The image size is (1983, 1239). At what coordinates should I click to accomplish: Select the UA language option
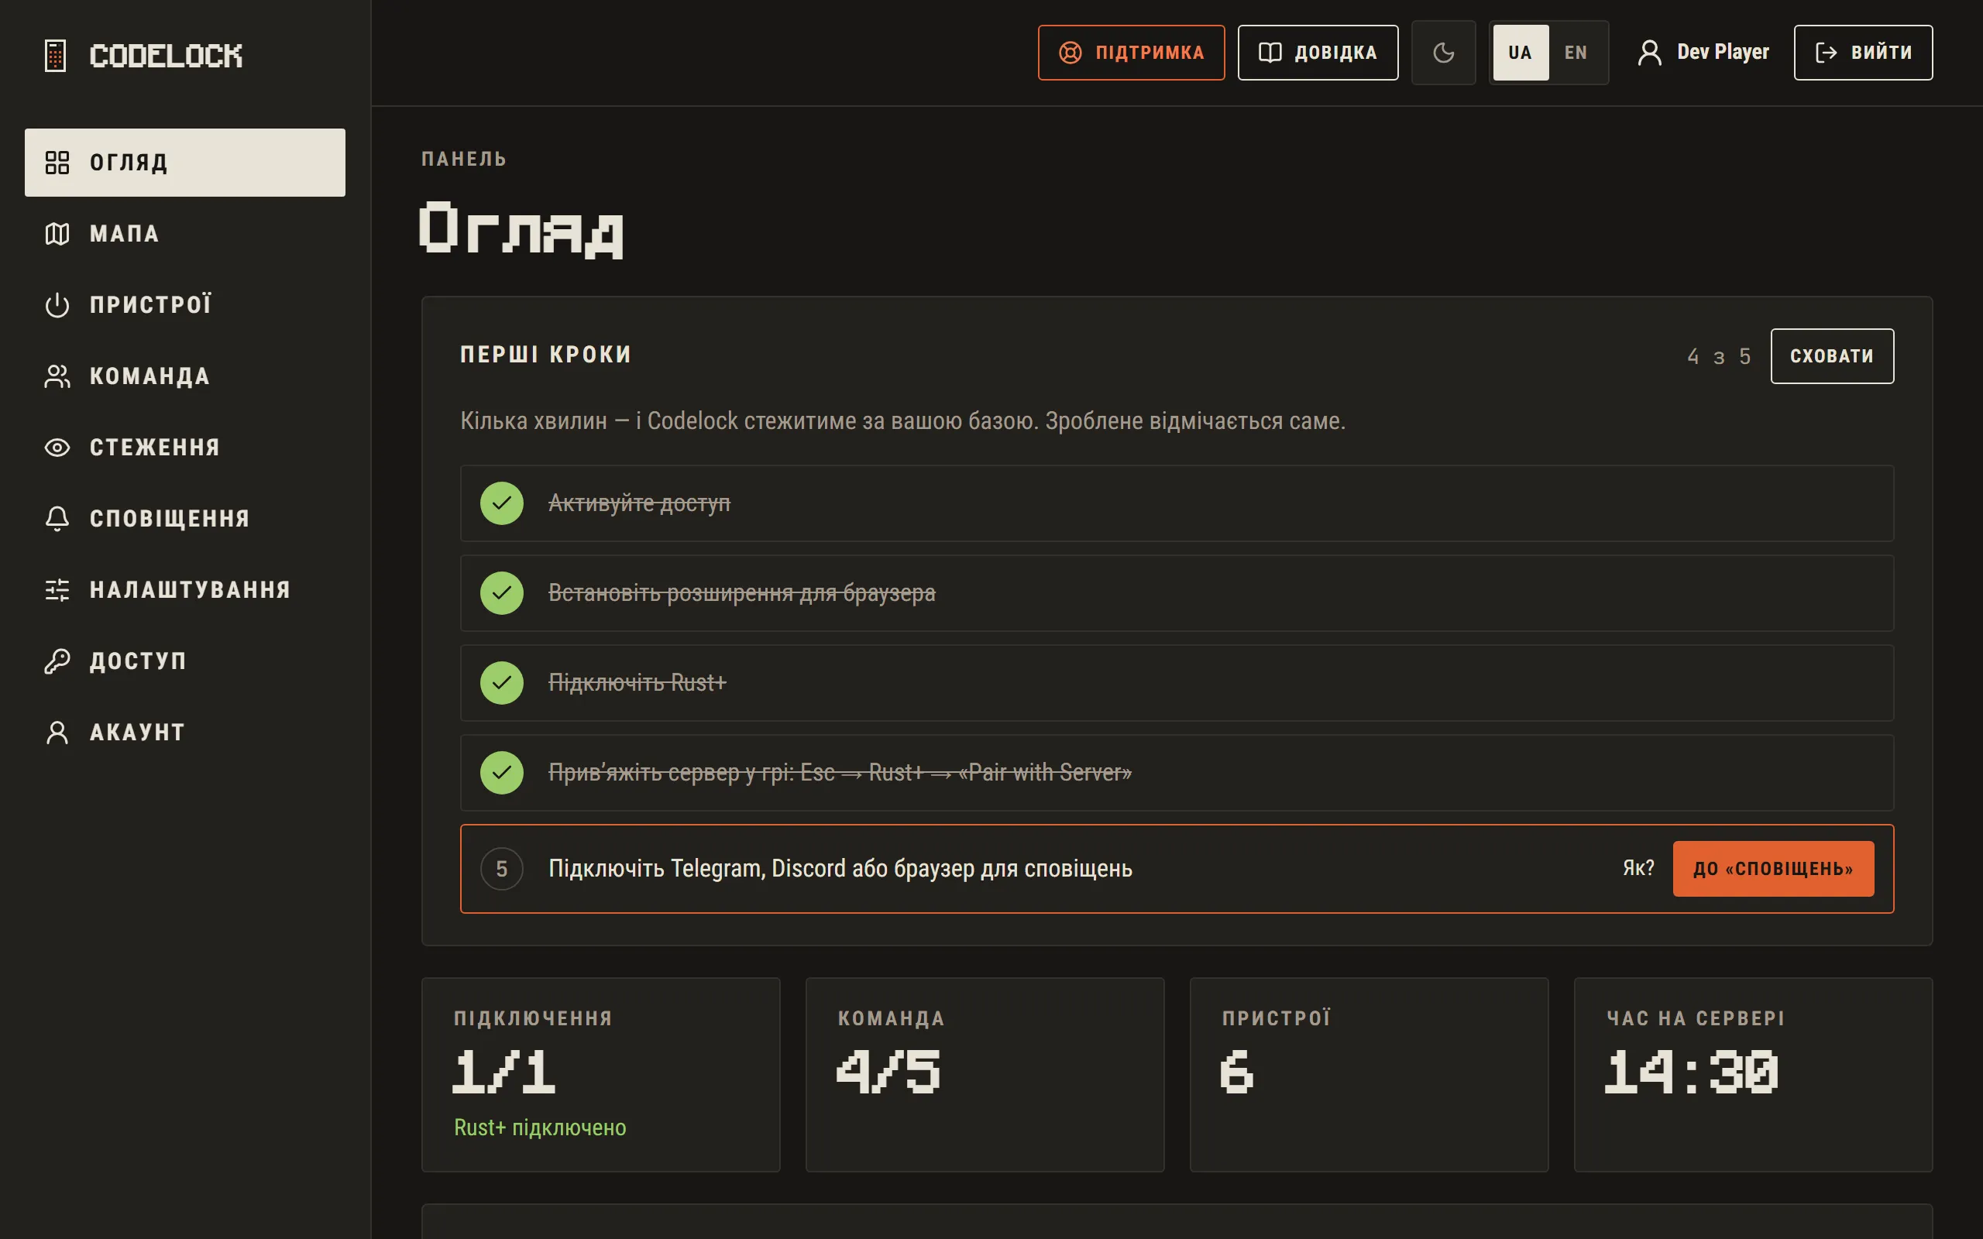click(1520, 53)
